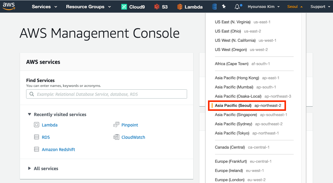Select Europe (Frankfurt) region

tap(243, 162)
